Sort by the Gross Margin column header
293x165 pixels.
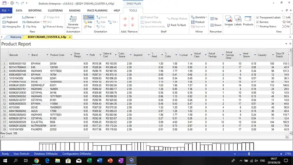(77, 55)
